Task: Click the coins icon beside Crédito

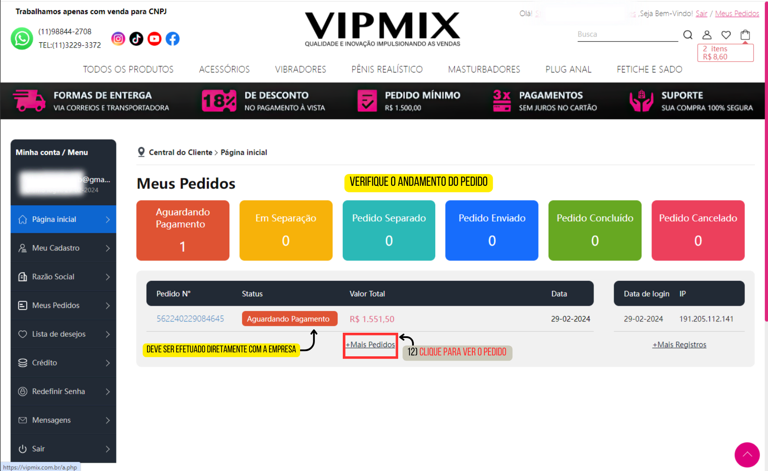Action: pos(23,363)
